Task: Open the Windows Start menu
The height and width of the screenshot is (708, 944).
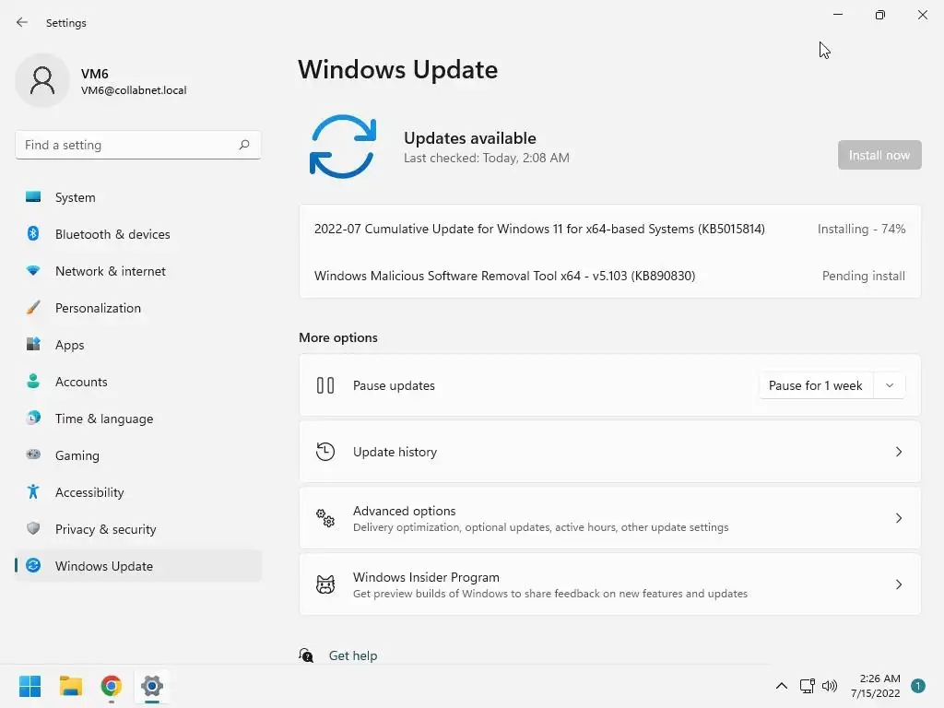Action: click(29, 686)
